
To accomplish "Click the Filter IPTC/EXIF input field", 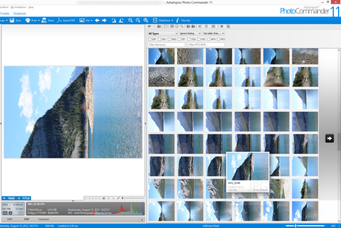I will tap(206, 45).
